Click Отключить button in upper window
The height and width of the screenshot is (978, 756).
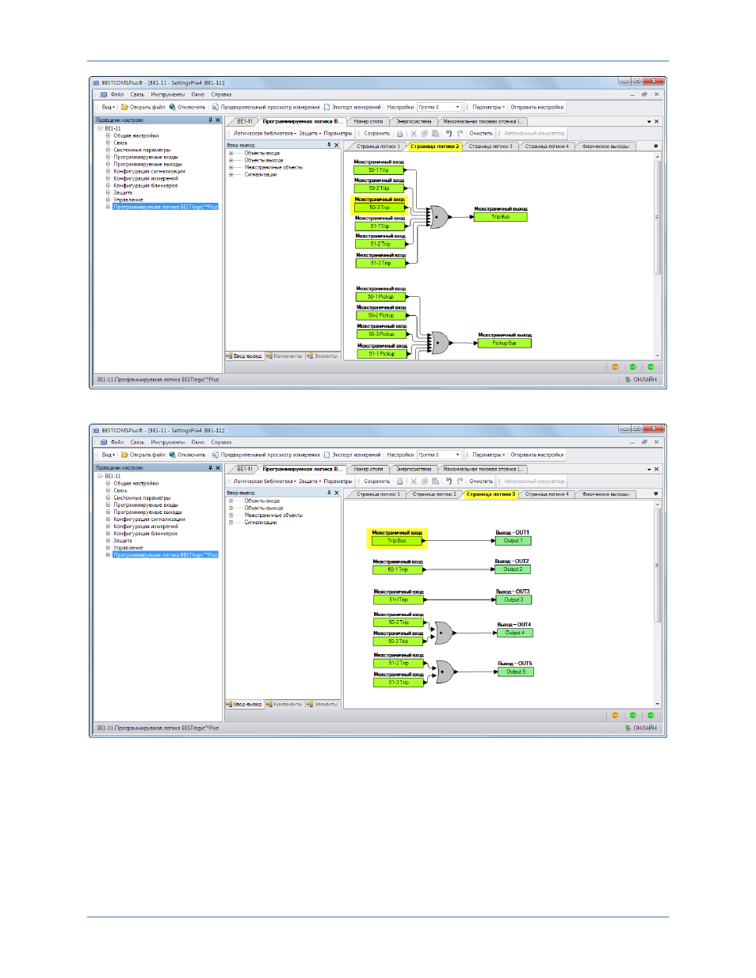pos(188,107)
